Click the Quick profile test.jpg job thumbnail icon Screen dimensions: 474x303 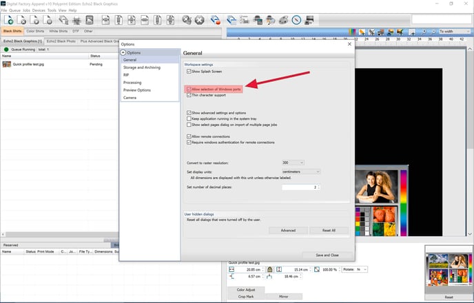click(6, 64)
